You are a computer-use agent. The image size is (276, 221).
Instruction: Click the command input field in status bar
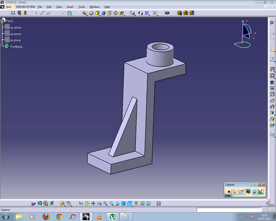point(229,210)
